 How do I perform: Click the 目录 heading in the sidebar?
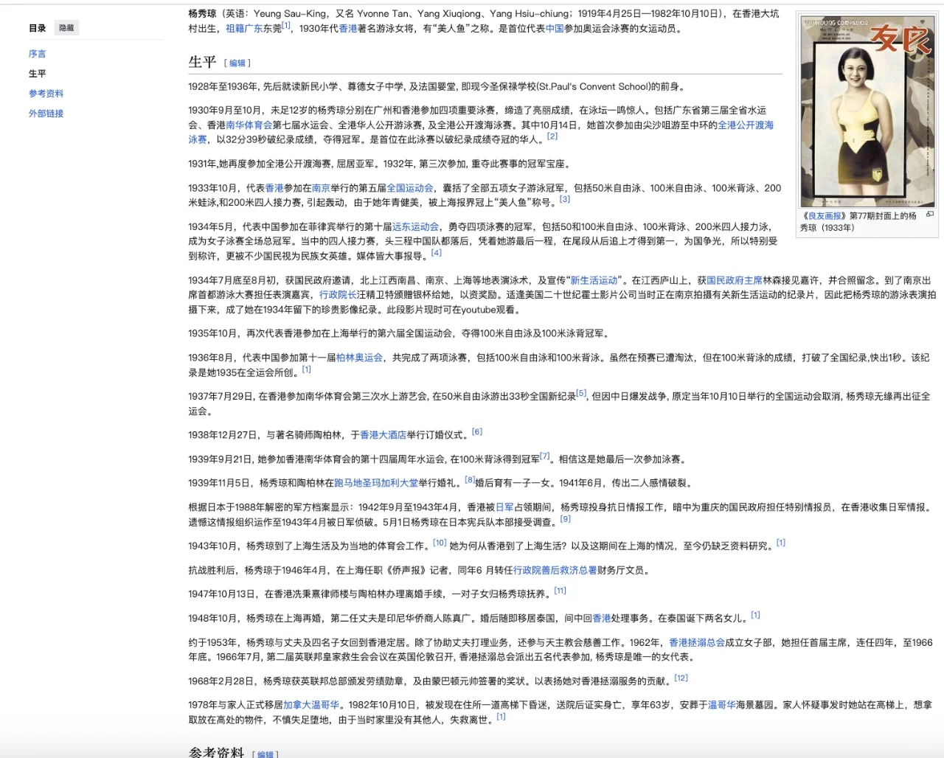[x=38, y=28]
